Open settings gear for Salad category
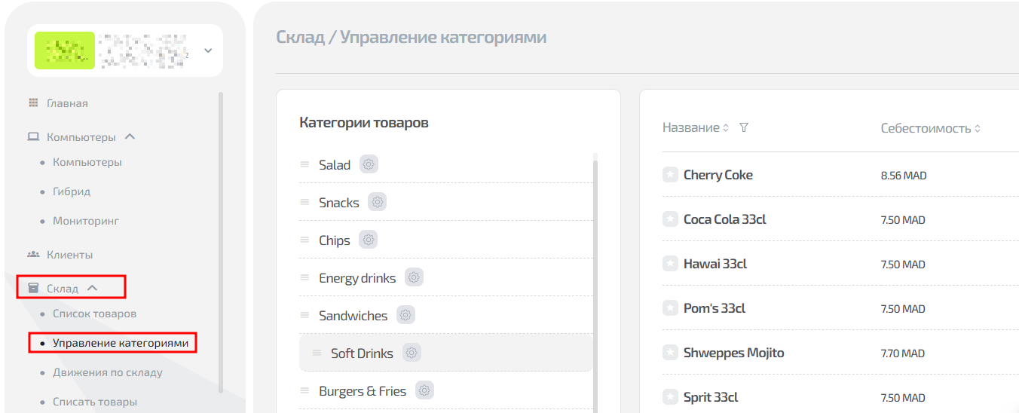1019x413 pixels. (369, 164)
